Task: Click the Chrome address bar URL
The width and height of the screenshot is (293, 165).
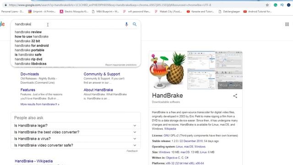Action: coord(110,5)
